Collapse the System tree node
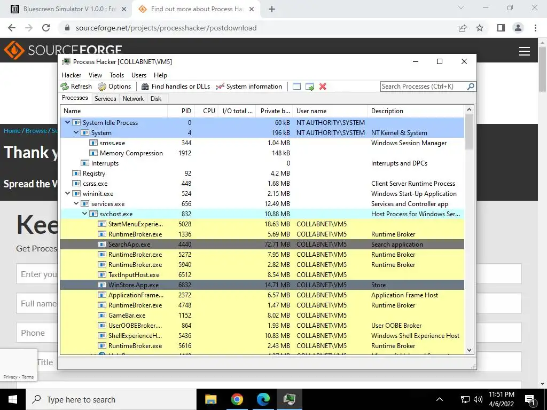Viewport: 547px width, 410px height. click(76, 132)
